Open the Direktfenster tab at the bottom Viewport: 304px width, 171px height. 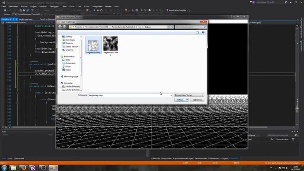(x=213, y=158)
